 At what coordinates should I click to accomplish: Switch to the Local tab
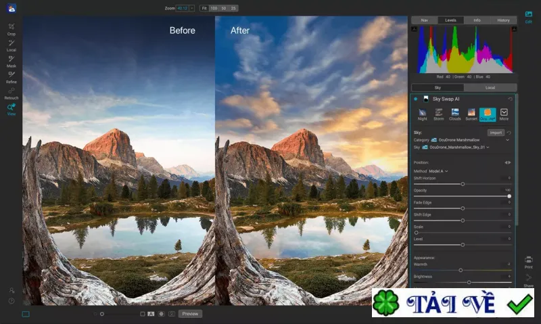click(490, 88)
